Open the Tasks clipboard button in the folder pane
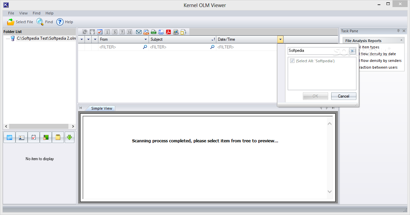Viewport: 410px width, 215px height. tap(34, 137)
